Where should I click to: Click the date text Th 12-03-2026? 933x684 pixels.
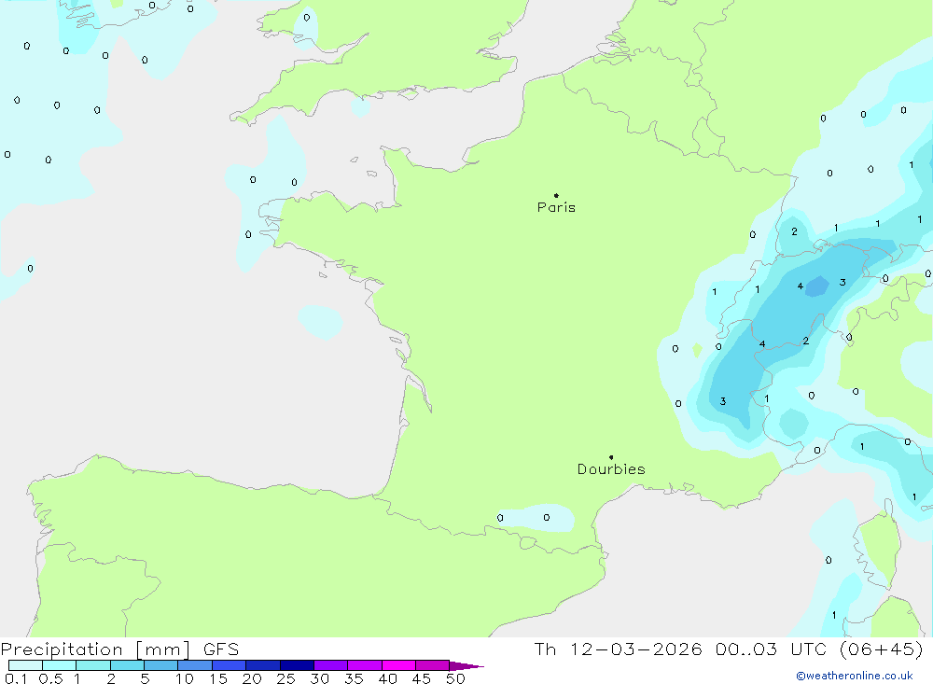pos(619,649)
